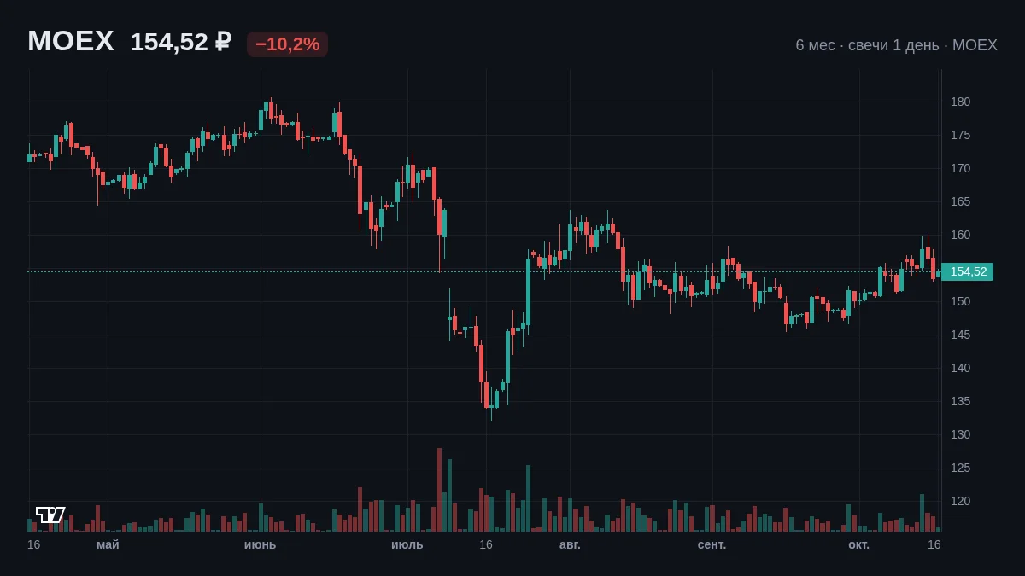Click the chart period info text
The width and height of the screenshot is (1025, 576).
pos(896,45)
